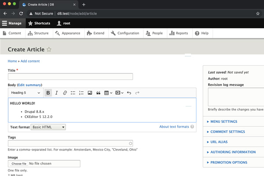264x176 pixels.
Task: Open the People admin page
Action: (x=154, y=33)
